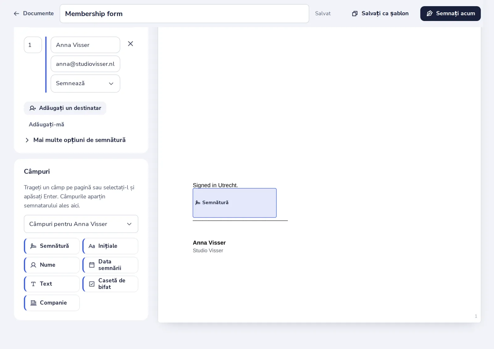Click the 'Anna Visser' name on the document

tap(209, 243)
